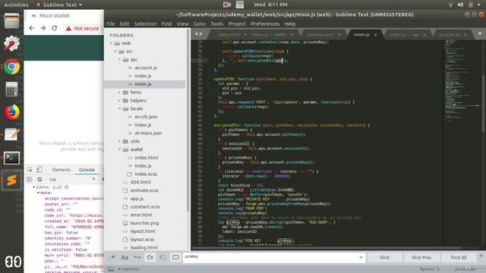Open en-US.json in sidebar
The image size is (486, 273).
[146, 117]
